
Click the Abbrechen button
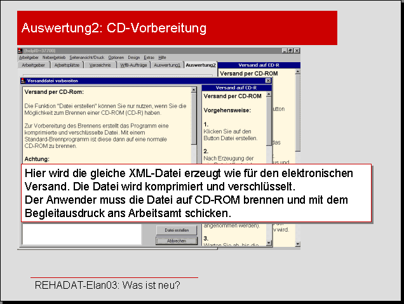[x=176, y=241]
